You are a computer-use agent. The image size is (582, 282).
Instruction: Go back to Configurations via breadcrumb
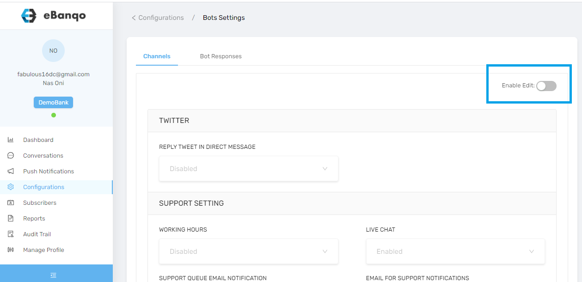[158, 18]
